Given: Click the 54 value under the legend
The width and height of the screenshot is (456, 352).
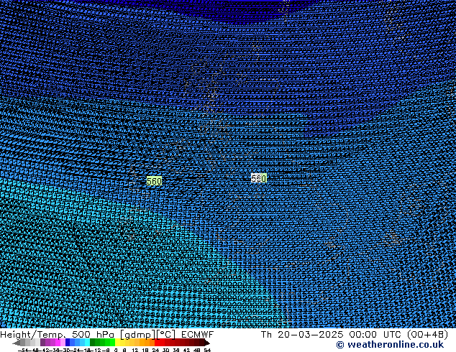Looking at the screenshot, I should click(207, 350).
